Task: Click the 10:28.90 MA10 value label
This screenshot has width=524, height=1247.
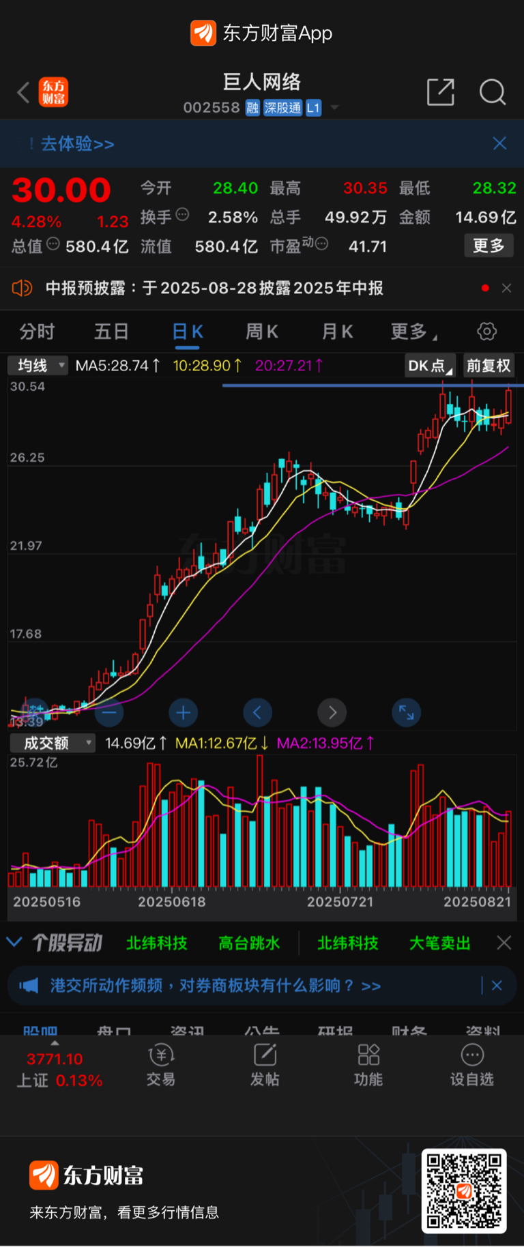Action: 207,366
